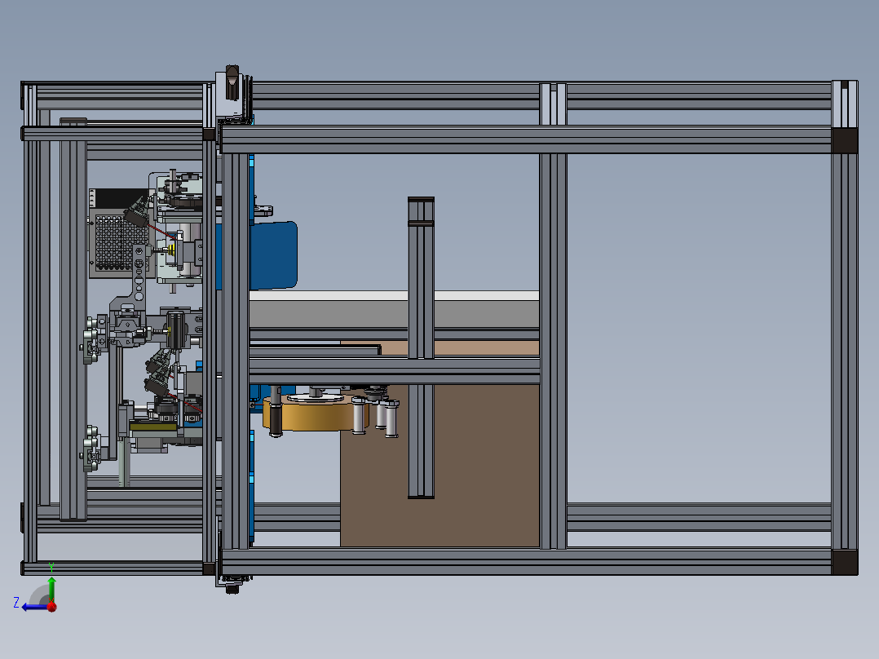
Task: Pick the black handle atop the frame
Action: pos(232,82)
